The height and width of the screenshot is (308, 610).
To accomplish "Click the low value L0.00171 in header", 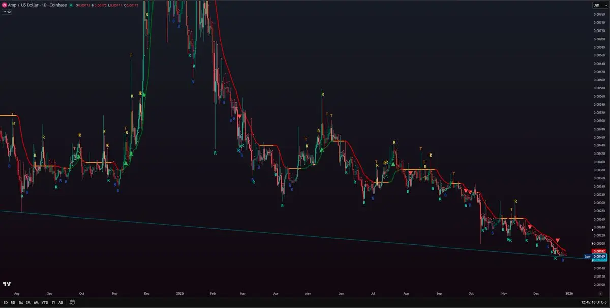I will (x=114, y=5).
